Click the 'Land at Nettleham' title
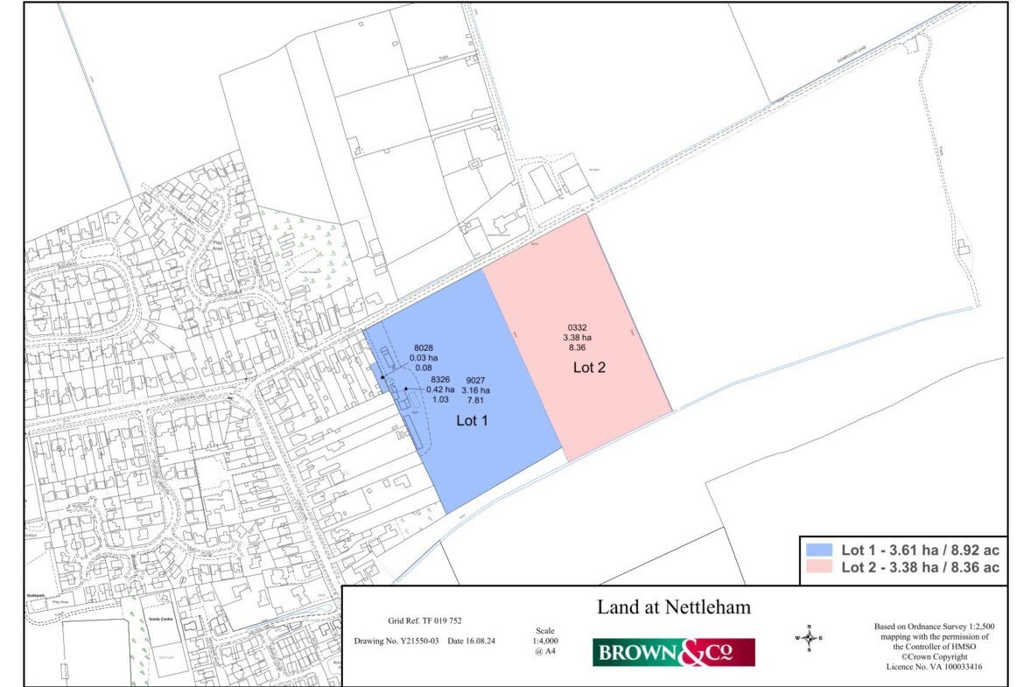The height and width of the screenshot is (687, 1024). (673, 606)
